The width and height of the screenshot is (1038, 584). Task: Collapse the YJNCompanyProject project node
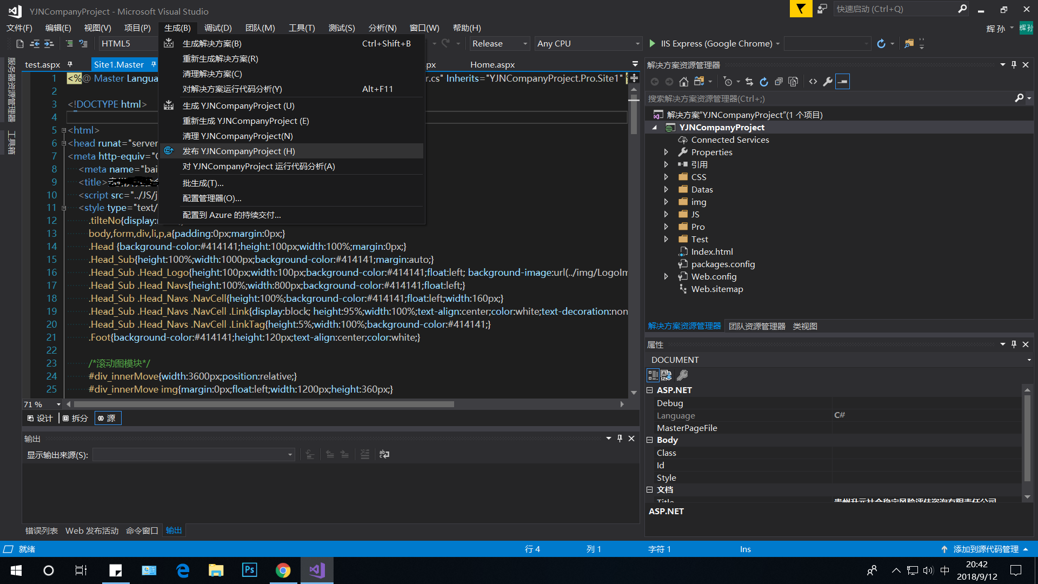coord(655,128)
